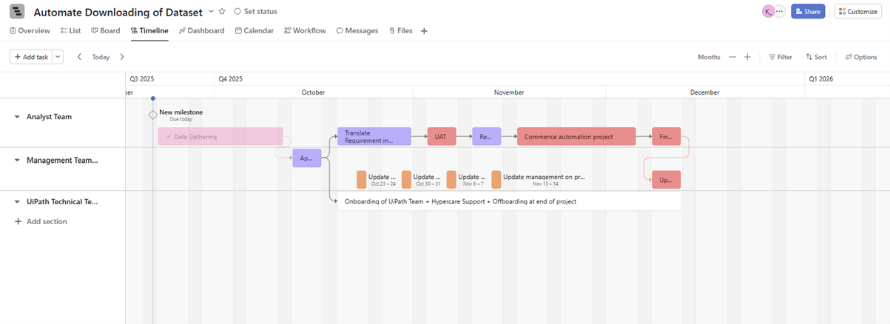Image resolution: width=890 pixels, height=324 pixels.
Task: Go to the next period with right arrow
Action: 122,57
